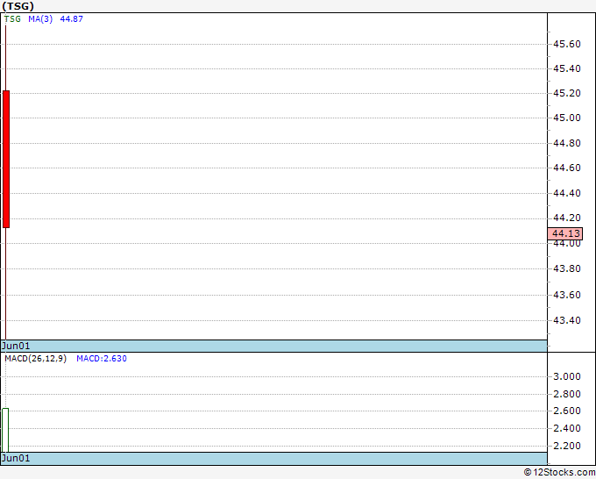The width and height of the screenshot is (596, 479).
Task: Click the MACD(26,12,9) indicator label
Action: [35, 359]
